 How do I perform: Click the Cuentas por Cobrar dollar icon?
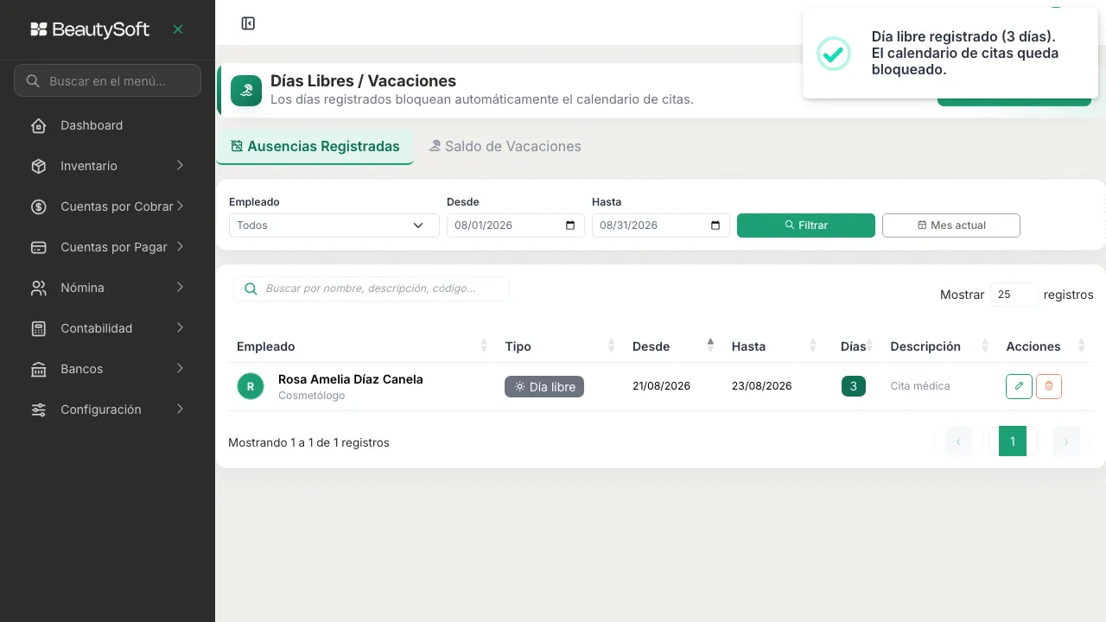click(39, 206)
